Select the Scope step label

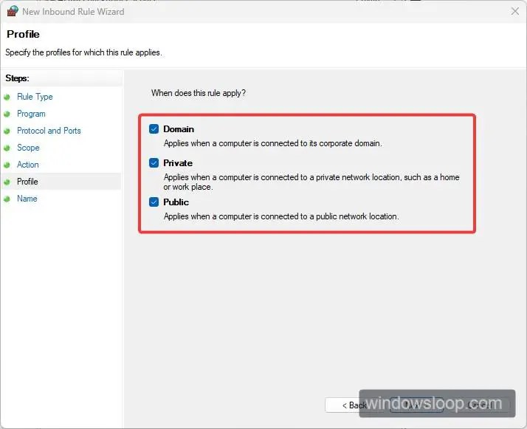[28, 148]
